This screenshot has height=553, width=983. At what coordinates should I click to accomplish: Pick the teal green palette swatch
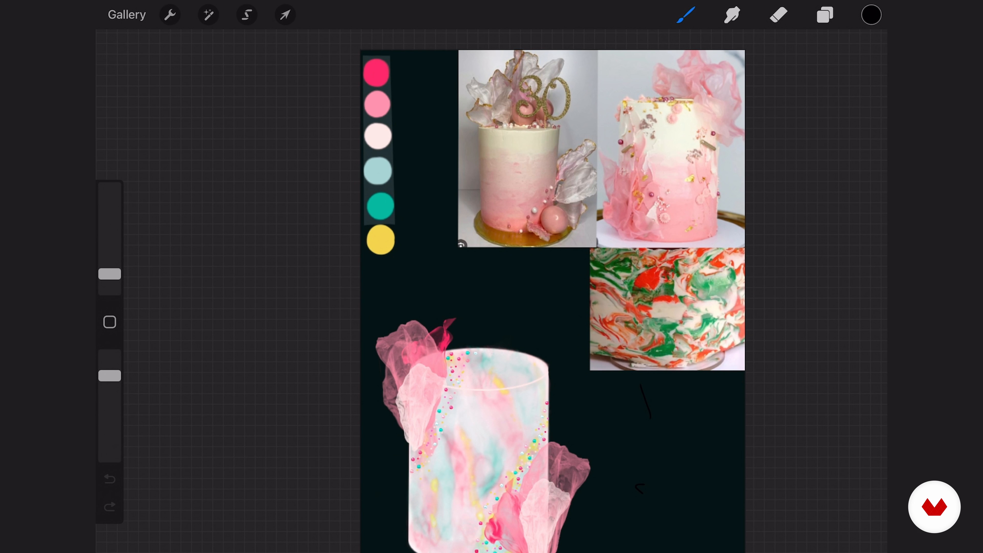[380, 206]
